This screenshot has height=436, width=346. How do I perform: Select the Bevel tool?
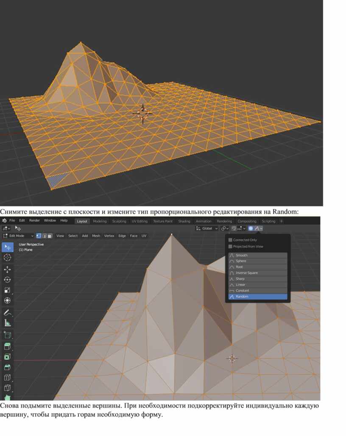pyautogui.click(x=8, y=367)
